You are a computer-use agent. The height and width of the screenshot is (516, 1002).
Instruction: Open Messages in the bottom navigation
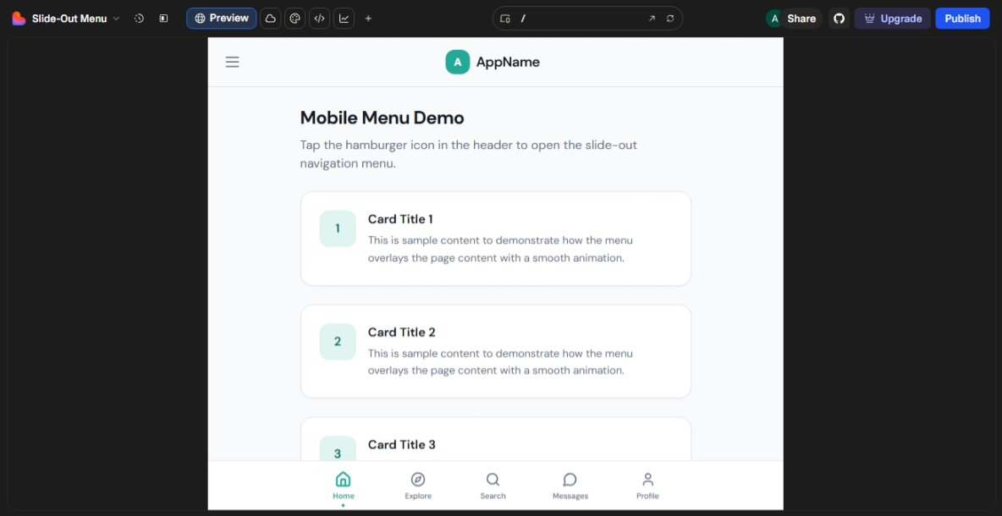[x=570, y=486]
